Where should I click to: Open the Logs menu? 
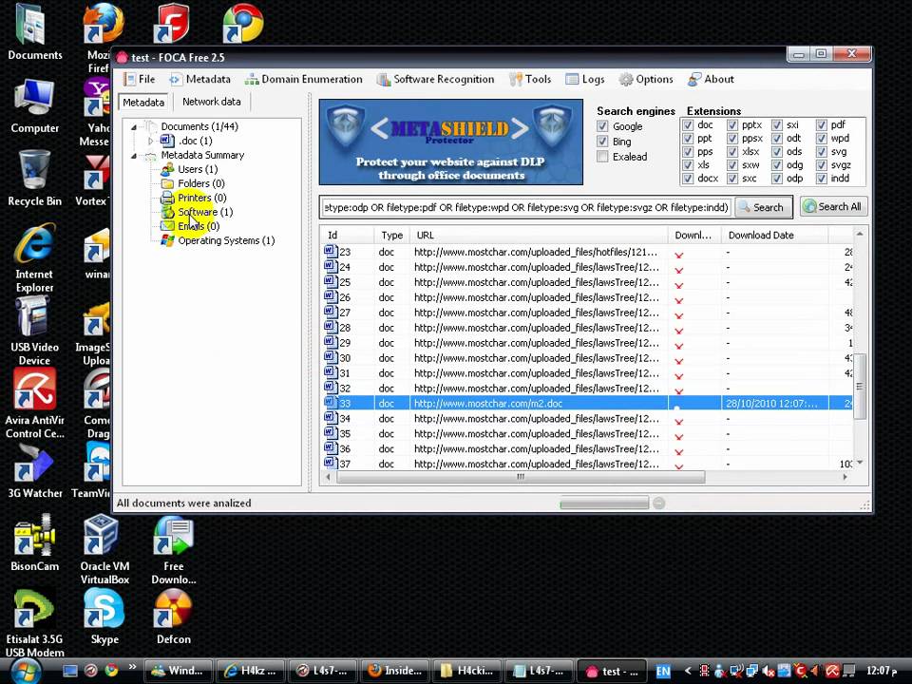(585, 79)
